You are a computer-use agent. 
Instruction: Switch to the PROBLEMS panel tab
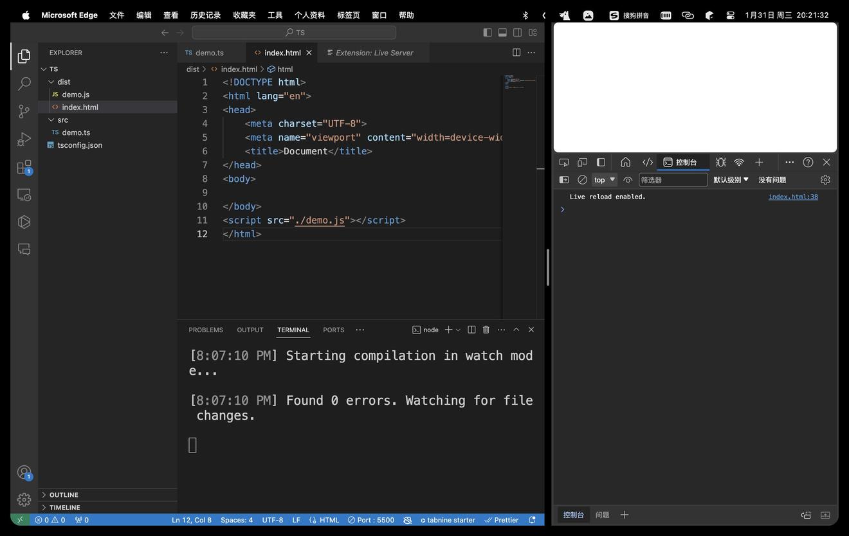(206, 330)
